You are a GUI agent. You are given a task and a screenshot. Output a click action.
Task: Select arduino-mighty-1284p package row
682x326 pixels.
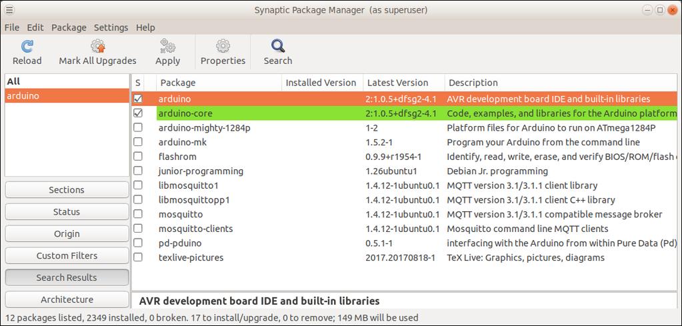click(x=405, y=128)
